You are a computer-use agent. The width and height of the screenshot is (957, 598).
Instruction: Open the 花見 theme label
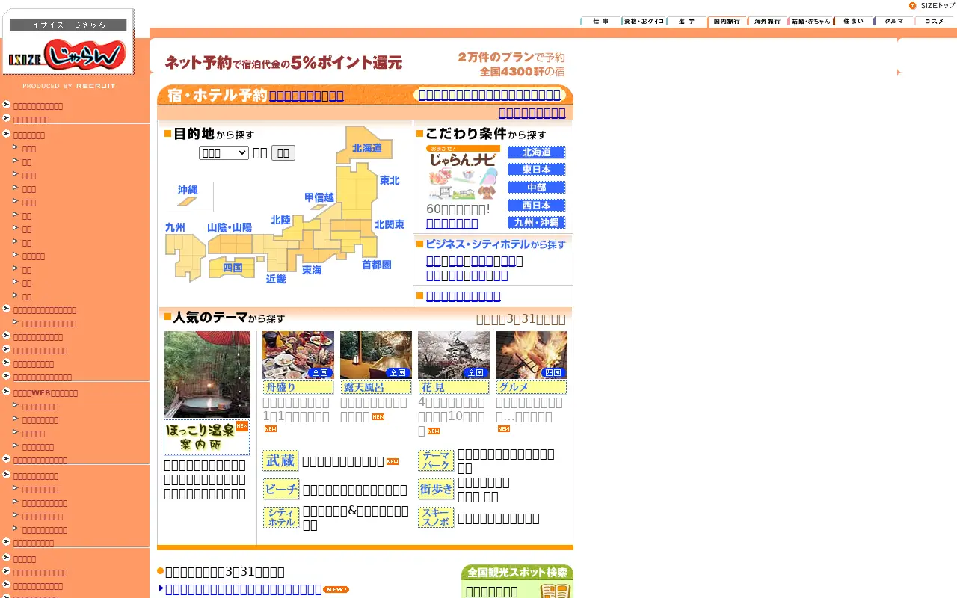coord(454,387)
